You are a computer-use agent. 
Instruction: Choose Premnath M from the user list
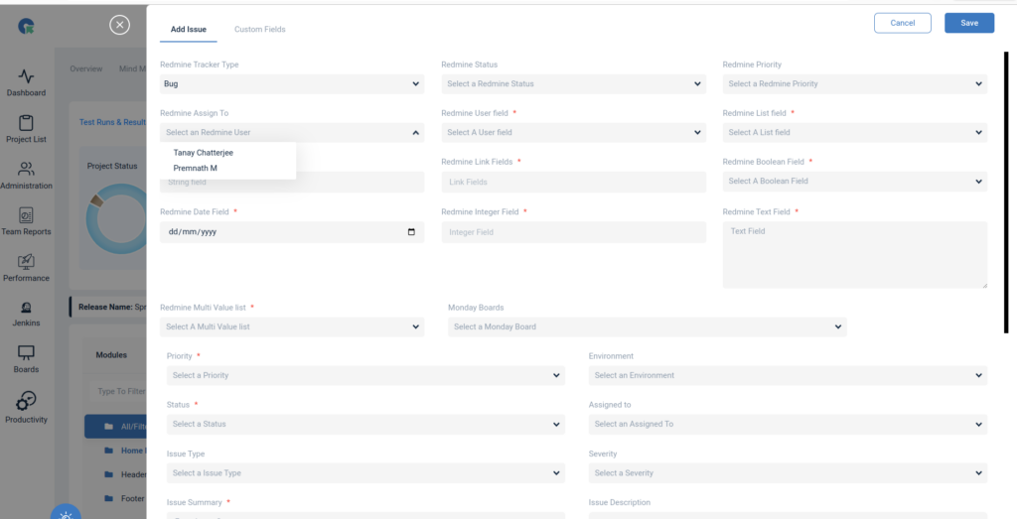click(196, 169)
